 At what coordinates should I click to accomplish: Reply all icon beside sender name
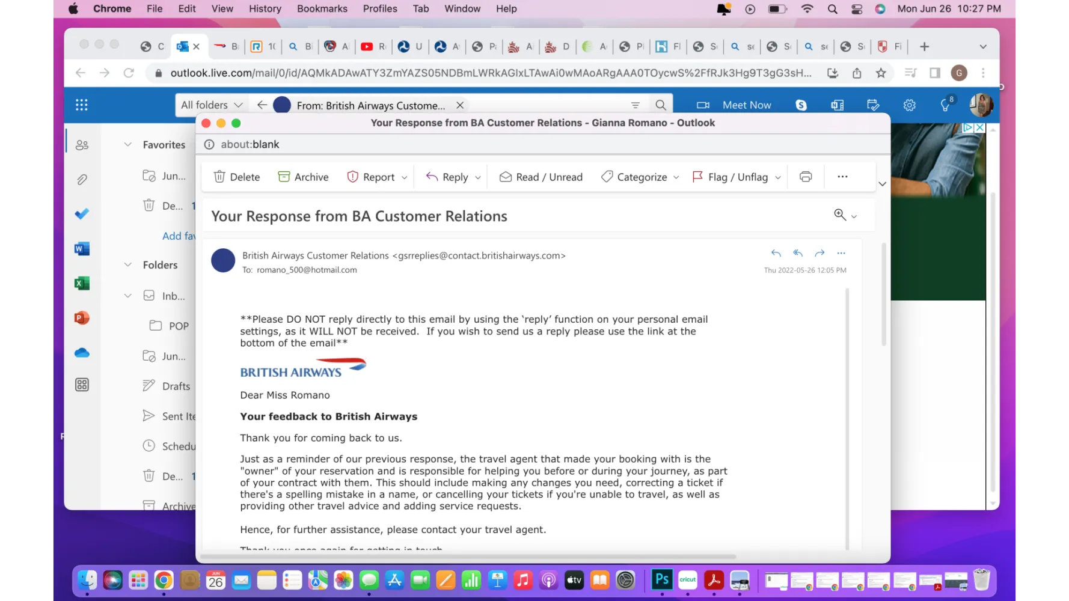(x=798, y=253)
